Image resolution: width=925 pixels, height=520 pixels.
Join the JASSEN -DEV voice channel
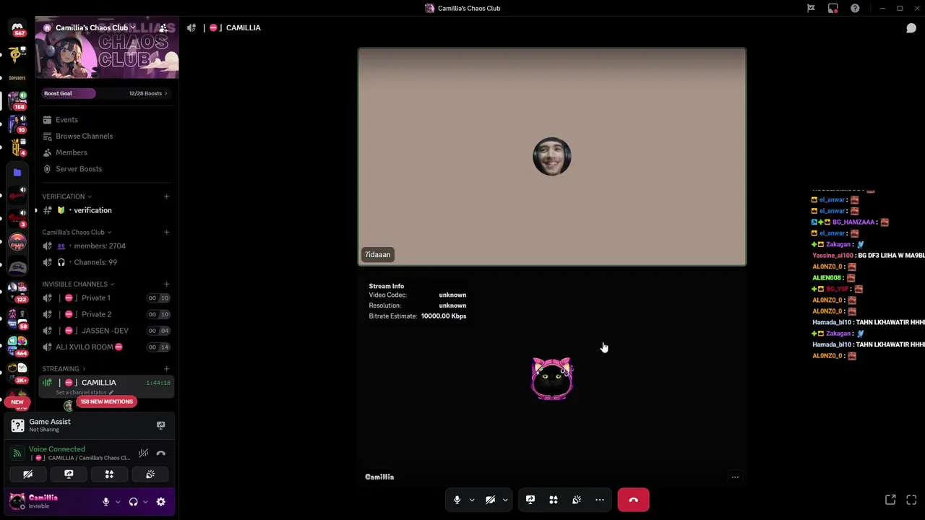(x=105, y=331)
